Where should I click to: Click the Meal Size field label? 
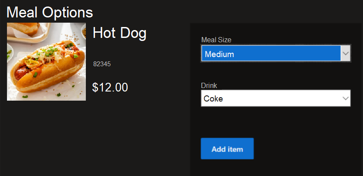click(x=216, y=40)
